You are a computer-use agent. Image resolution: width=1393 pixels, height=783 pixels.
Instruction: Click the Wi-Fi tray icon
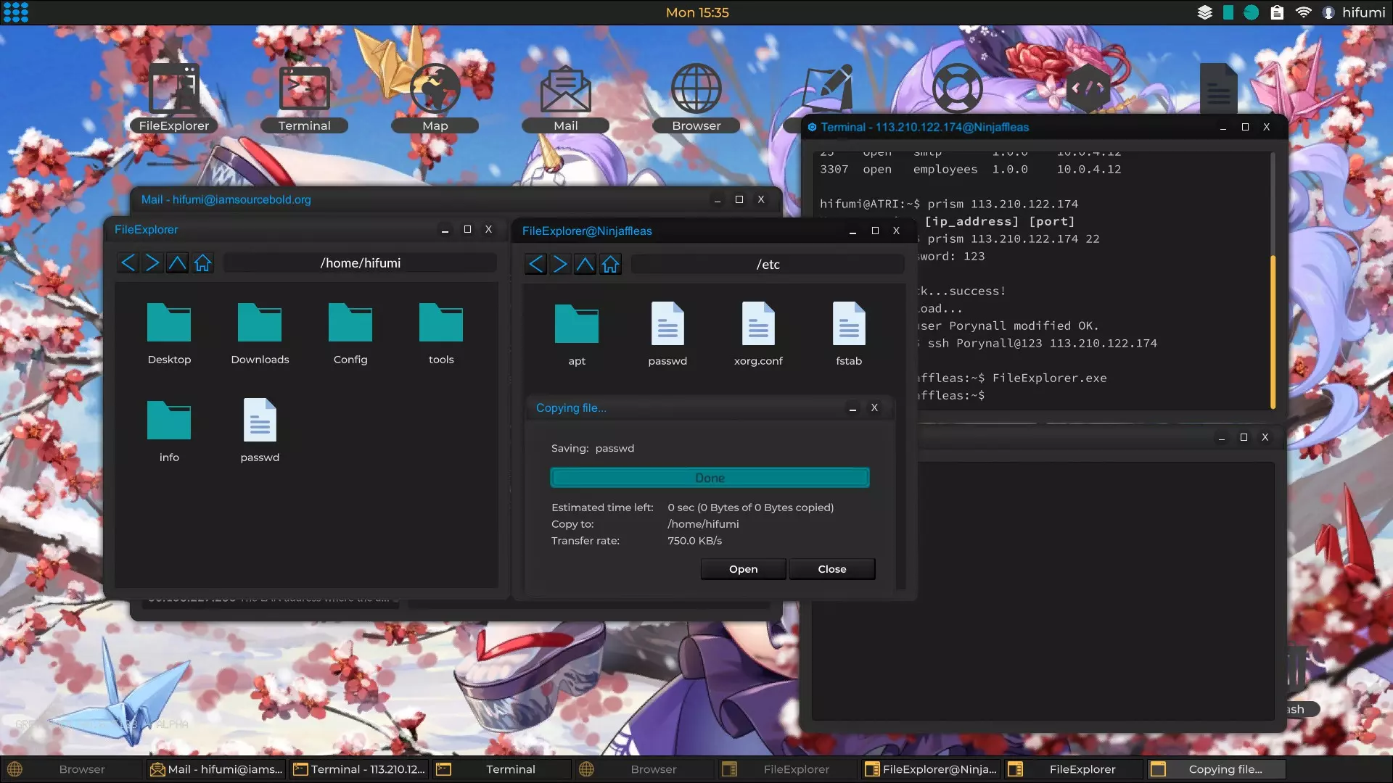click(1304, 12)
